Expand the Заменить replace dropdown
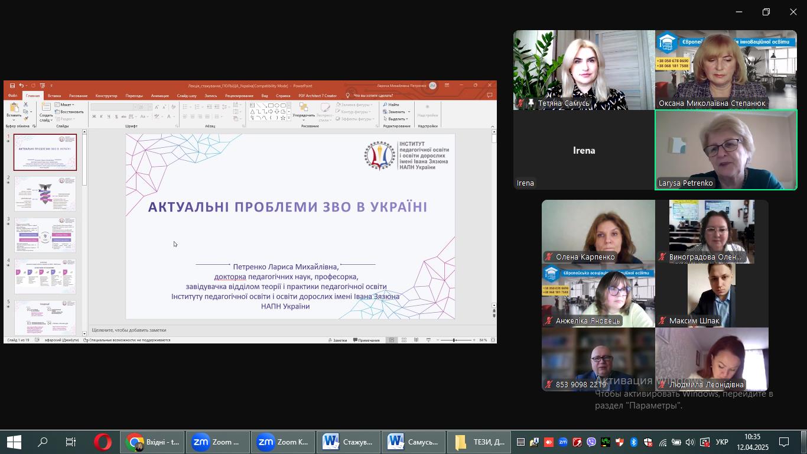 398,112
